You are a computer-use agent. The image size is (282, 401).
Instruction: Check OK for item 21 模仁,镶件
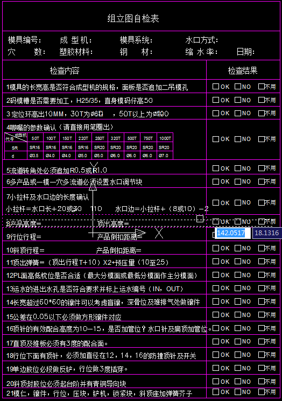pyautogui.click(x=215, y=392)
